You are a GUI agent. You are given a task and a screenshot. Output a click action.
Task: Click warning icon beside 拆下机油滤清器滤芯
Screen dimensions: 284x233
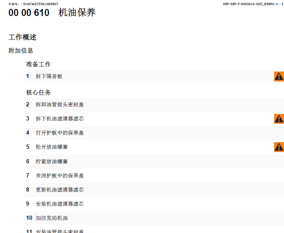279,119
